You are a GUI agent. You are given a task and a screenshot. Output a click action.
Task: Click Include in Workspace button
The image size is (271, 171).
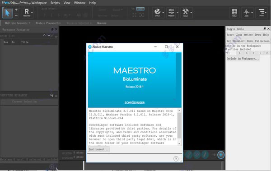(243, 59)
